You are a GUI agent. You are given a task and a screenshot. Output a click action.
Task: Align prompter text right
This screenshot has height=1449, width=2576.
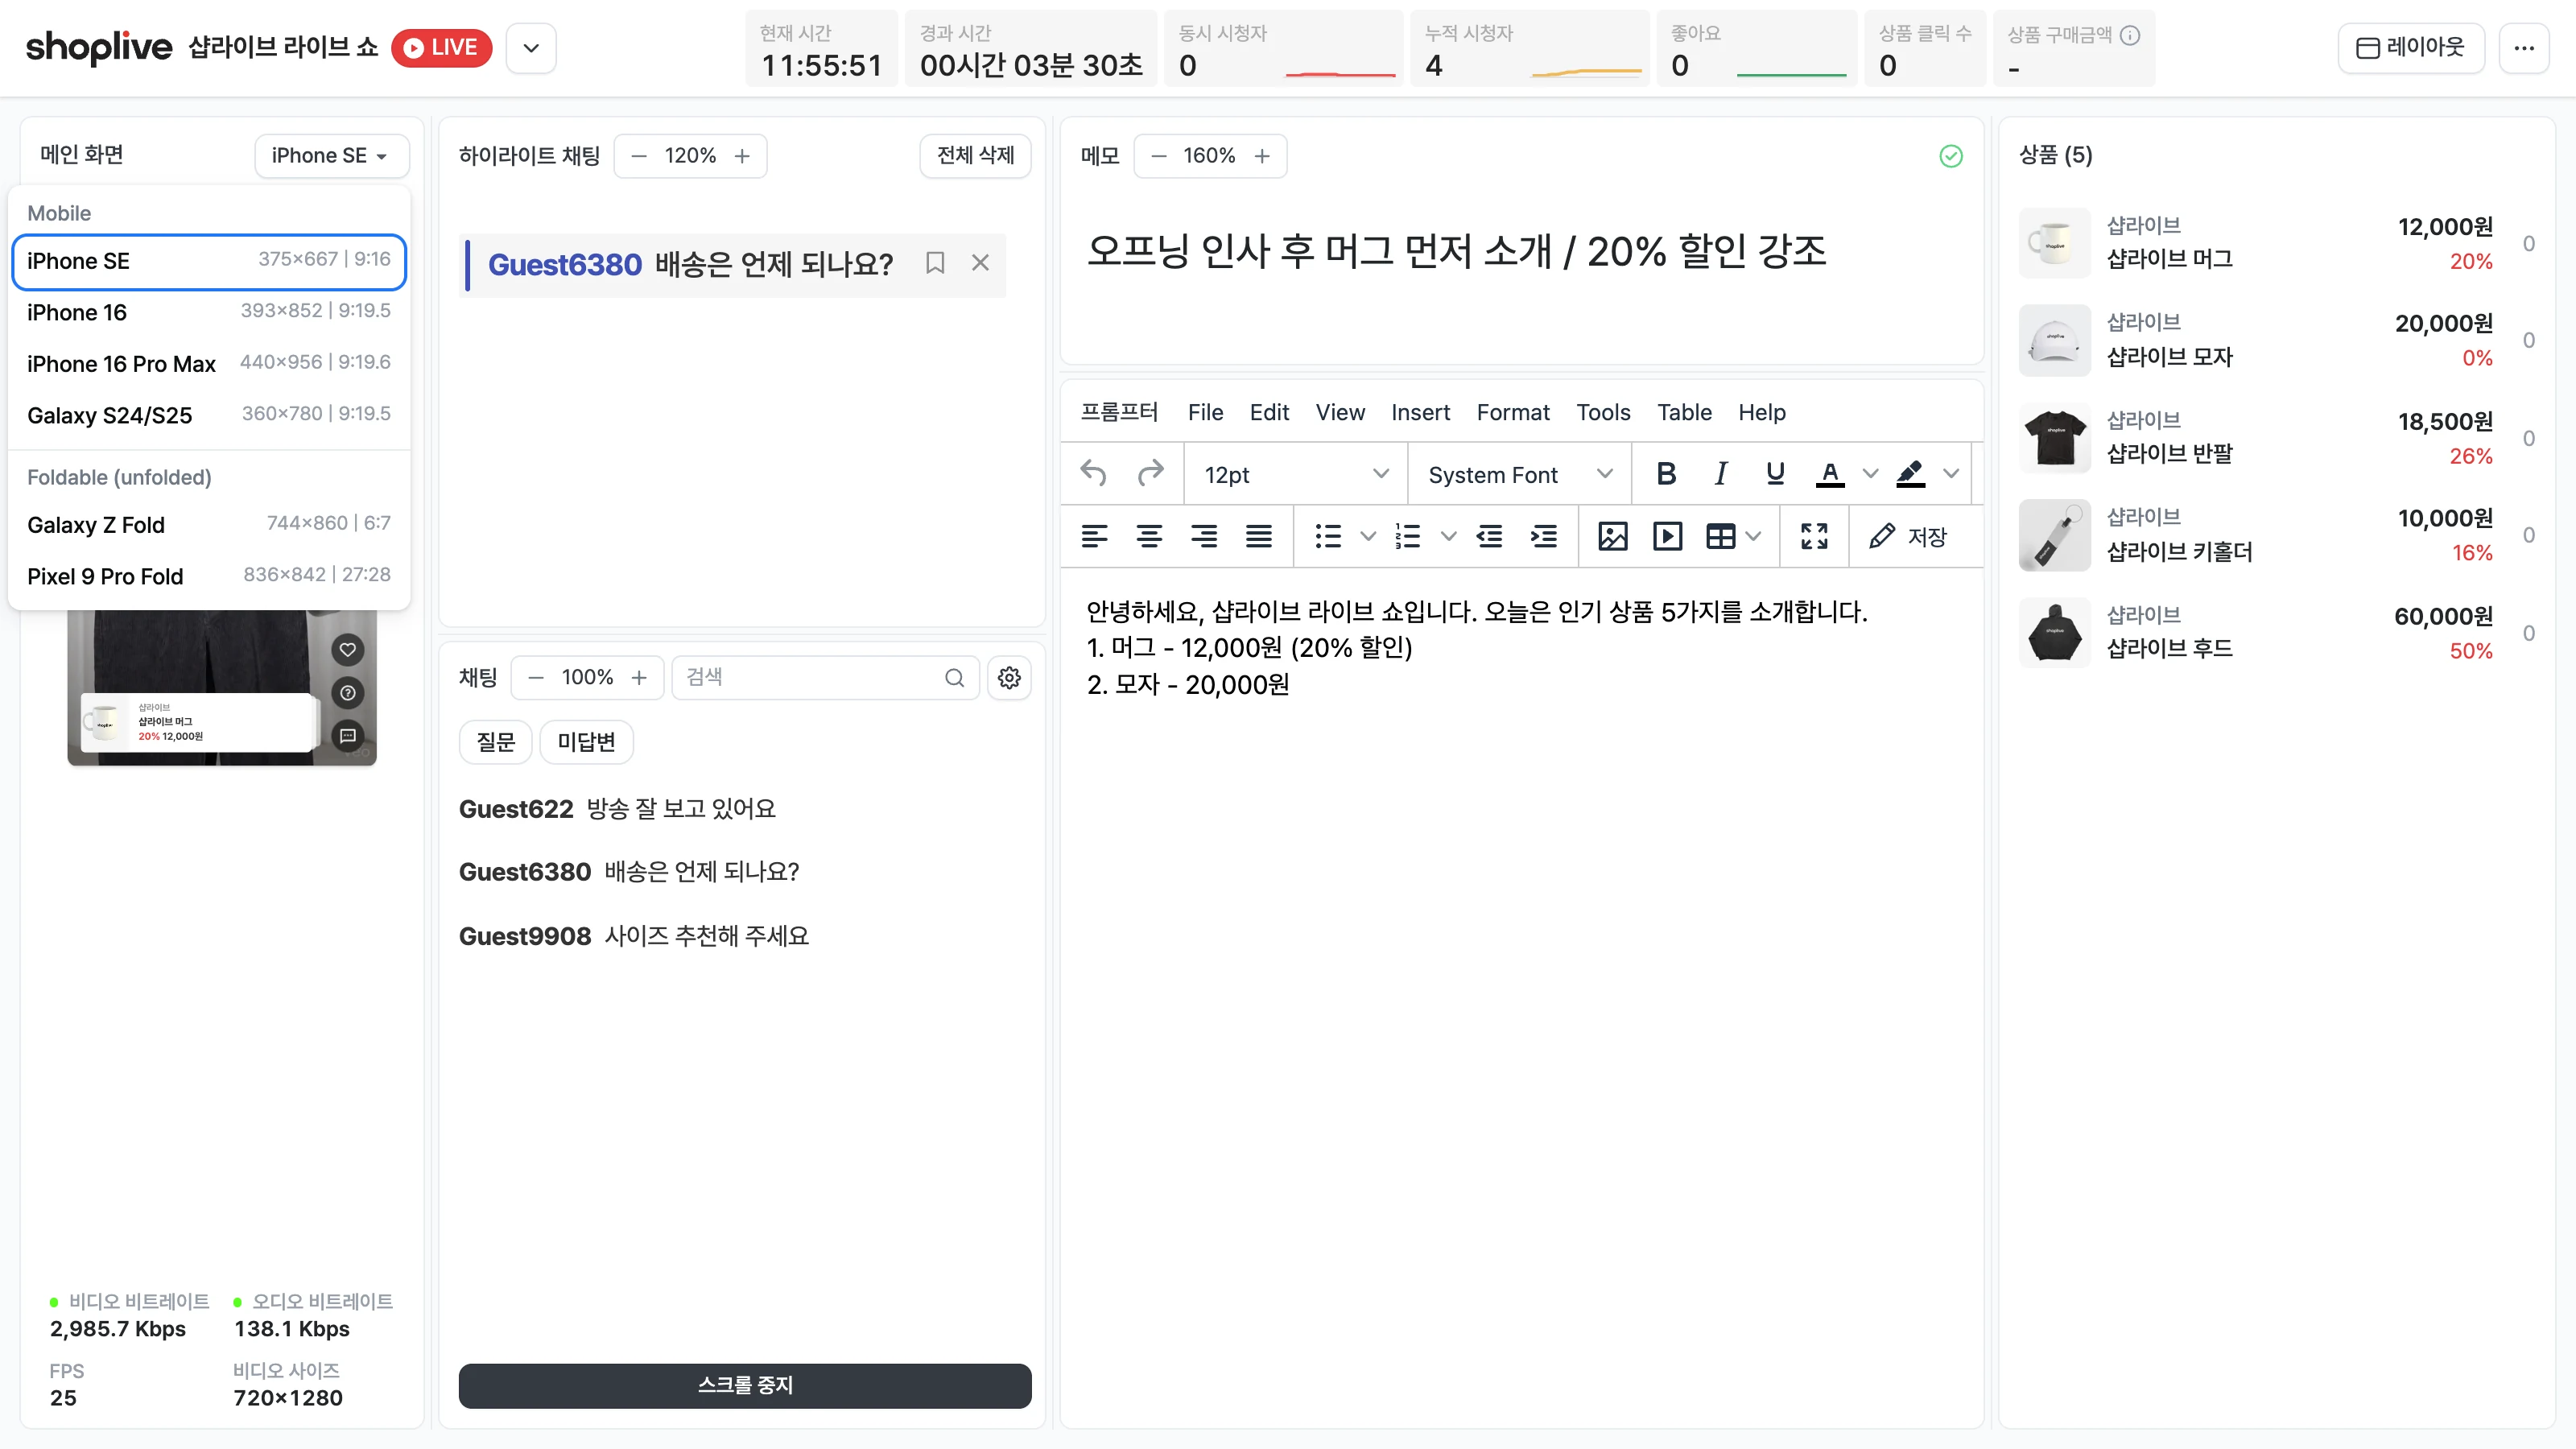click(x=1204, y=537)
